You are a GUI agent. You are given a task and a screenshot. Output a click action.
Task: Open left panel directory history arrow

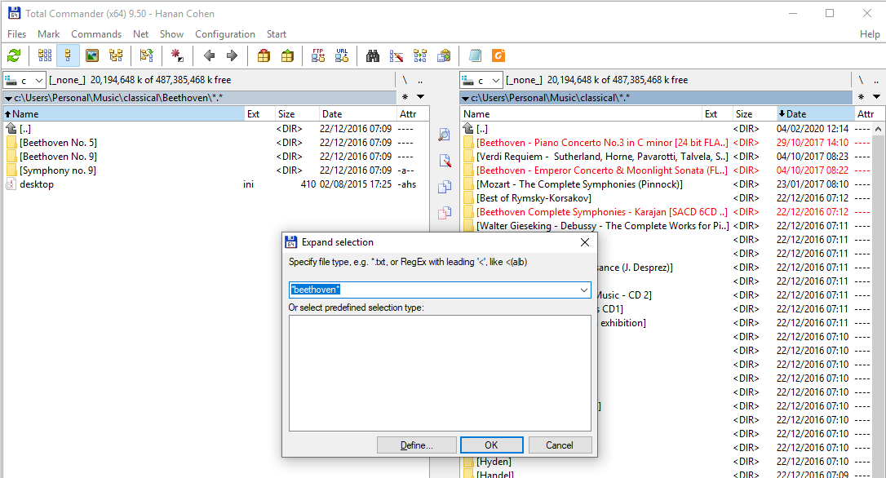(420, 97)
